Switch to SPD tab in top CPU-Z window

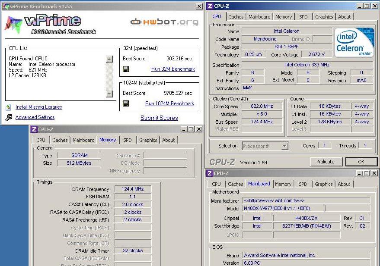(303, 17)
